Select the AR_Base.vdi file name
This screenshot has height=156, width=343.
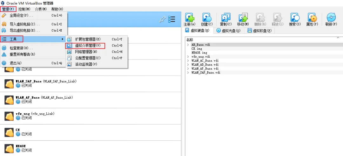coord(201,45)
